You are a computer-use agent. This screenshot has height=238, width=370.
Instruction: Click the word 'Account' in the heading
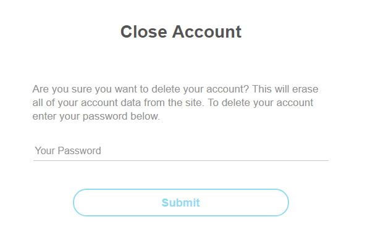click(207, 31)
